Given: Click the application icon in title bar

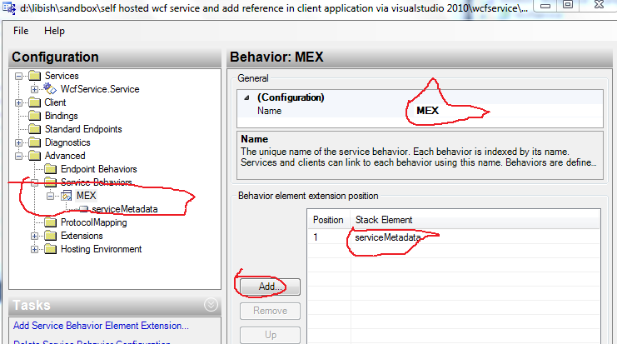Looking at the screenshot, I should tap(8, 7).
